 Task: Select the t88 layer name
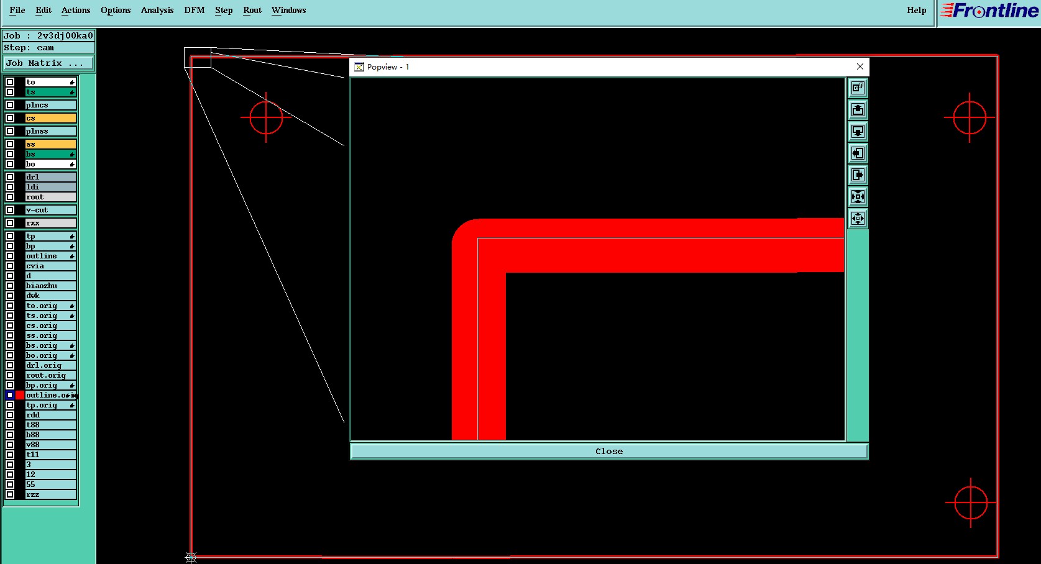point(50,425)
